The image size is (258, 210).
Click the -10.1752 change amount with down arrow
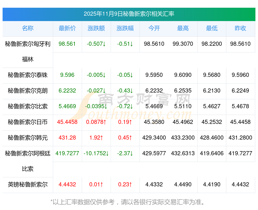pos(96,153)
